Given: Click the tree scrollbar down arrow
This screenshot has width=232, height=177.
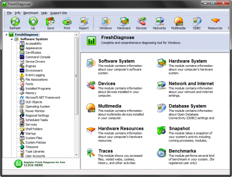Looking at the screenshot, I should pyautogui.click(x=76, y=155).
